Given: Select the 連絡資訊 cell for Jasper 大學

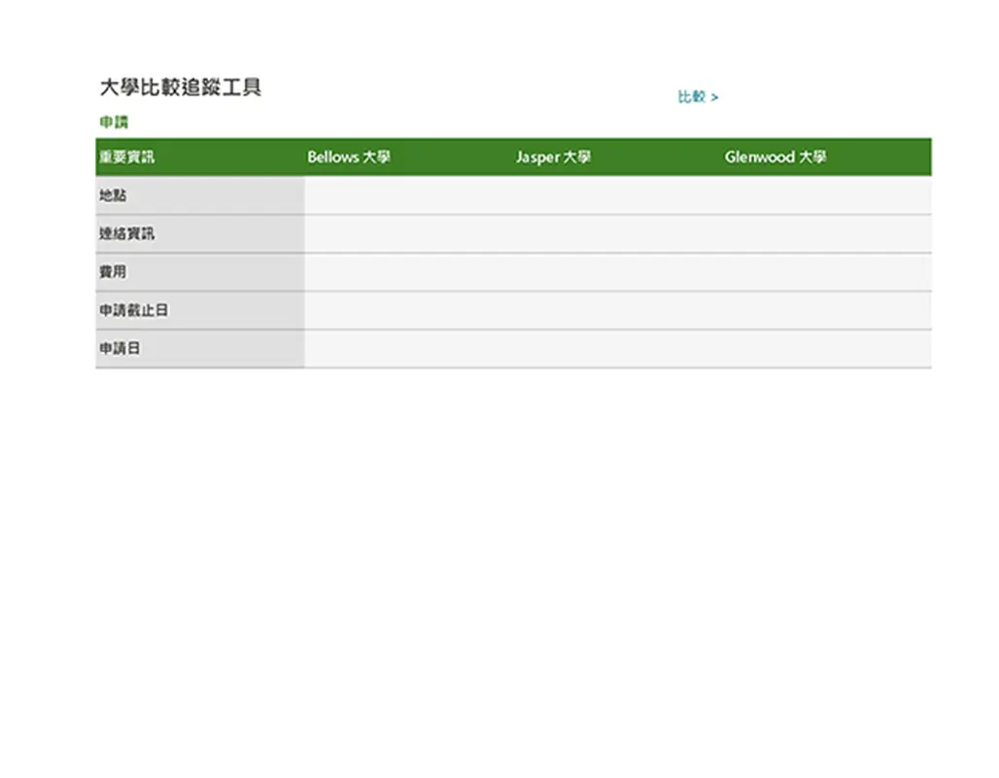Looking at the screenshot, I should pyautogui.click(x=617, y=234).
